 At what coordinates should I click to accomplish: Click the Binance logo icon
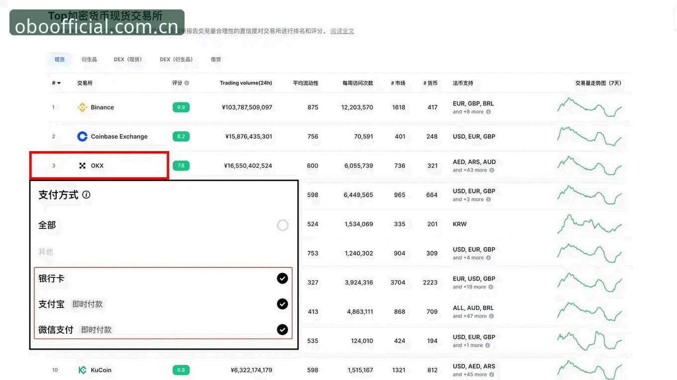click(83, 107)
